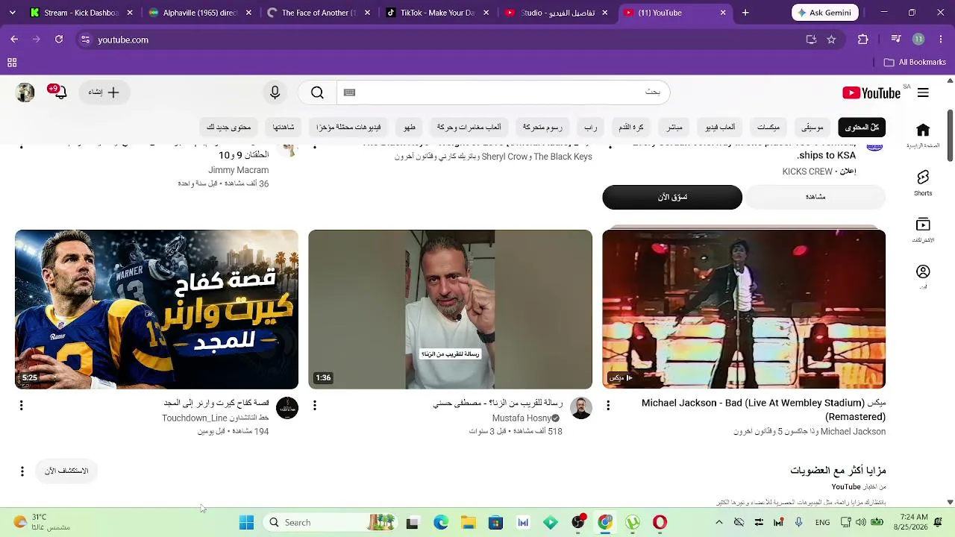Select the 'كلّ المحتوى' filter chip
Image resolution: width=955 pixels, height=537 pixels.
[x=862, y=128]
